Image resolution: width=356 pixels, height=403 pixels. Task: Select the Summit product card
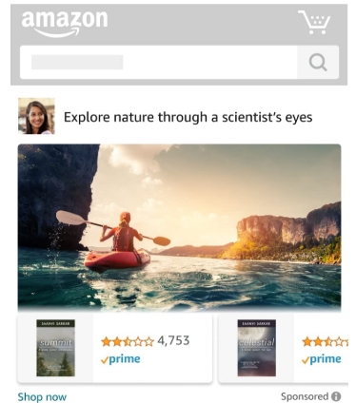(x=115, y=348)
